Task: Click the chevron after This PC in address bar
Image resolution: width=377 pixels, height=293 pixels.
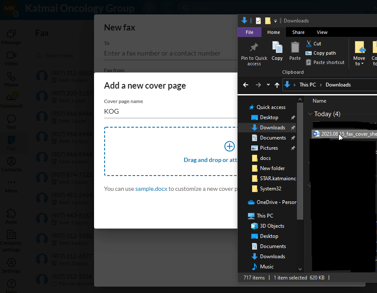Action: pyautogui.click(x=321, y=85)
